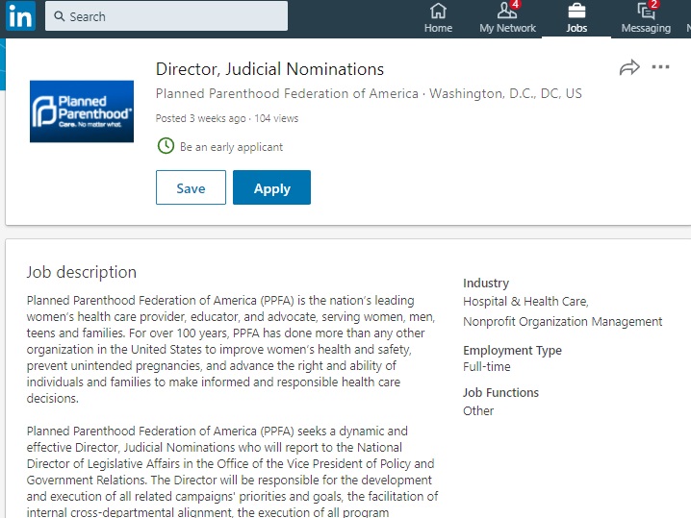Image resolution: width=691 pixels, height=518 pixels.
Task: Open the Home tab
Action: tap(438, 17)
